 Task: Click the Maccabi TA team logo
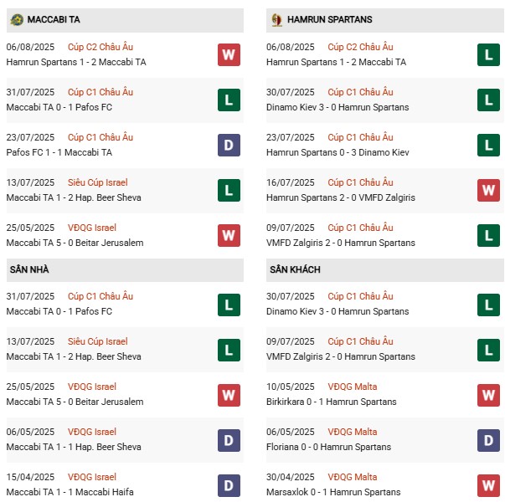click(17, 19)
